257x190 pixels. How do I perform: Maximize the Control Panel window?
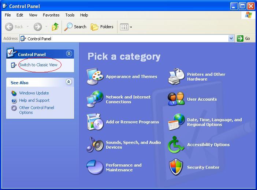coord(242,6)
